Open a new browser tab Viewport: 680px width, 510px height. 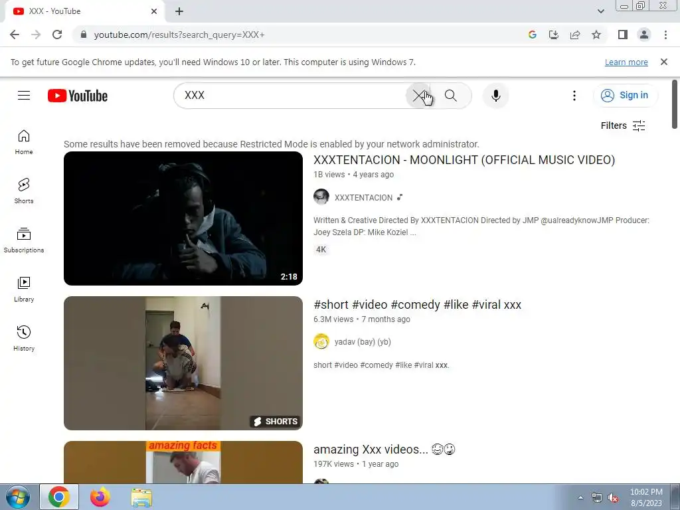click(179, 11)
